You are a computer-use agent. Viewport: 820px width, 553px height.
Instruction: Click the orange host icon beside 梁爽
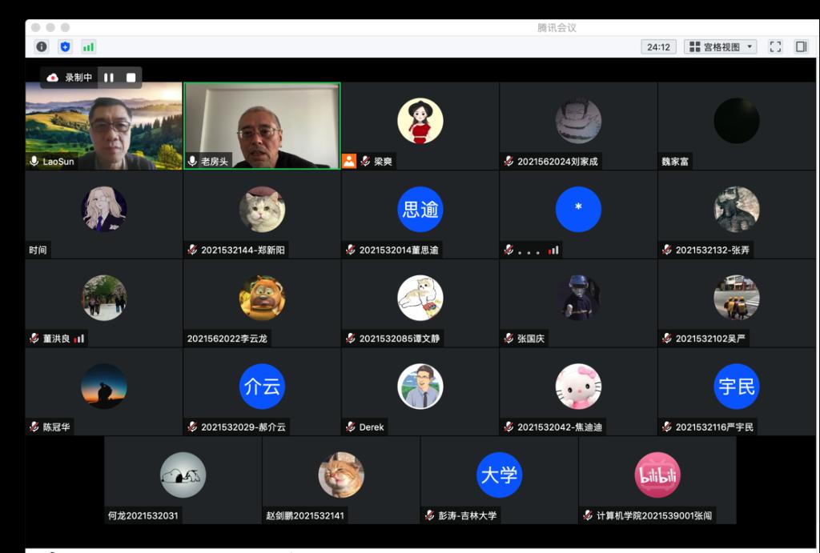coord(349,161)
